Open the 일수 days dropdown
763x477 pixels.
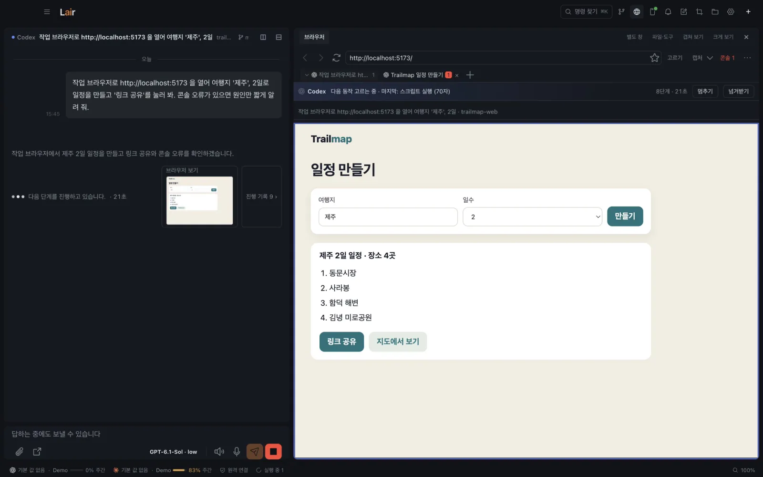click(532, 217)
